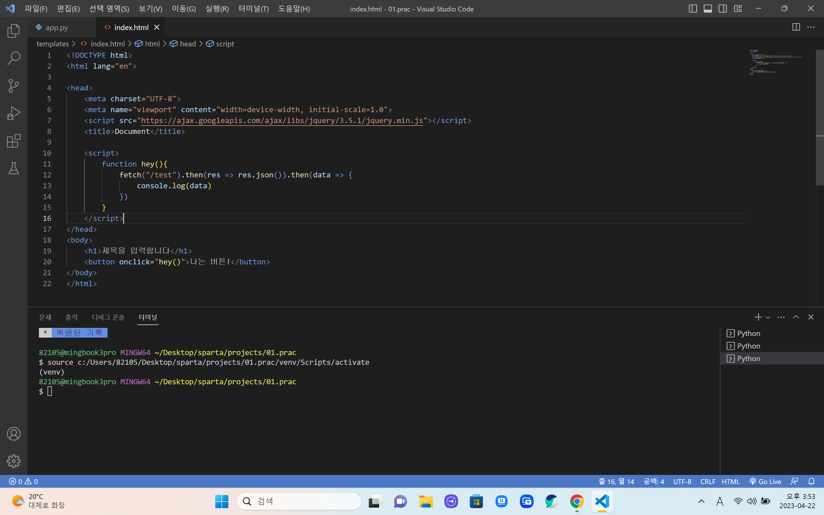The width and height of the screenshot is (824, 515).
Task: Click head breadcrumb element
Action: (x=188, y=43)
